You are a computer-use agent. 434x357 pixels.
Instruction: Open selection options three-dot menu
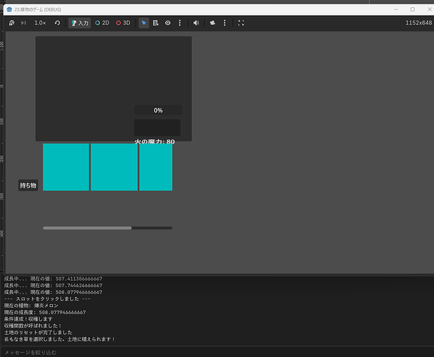coord(179,23)
